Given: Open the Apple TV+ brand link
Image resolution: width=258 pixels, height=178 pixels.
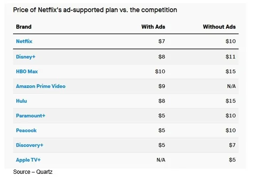Looking at the screenshot, I should pos(28,160).
